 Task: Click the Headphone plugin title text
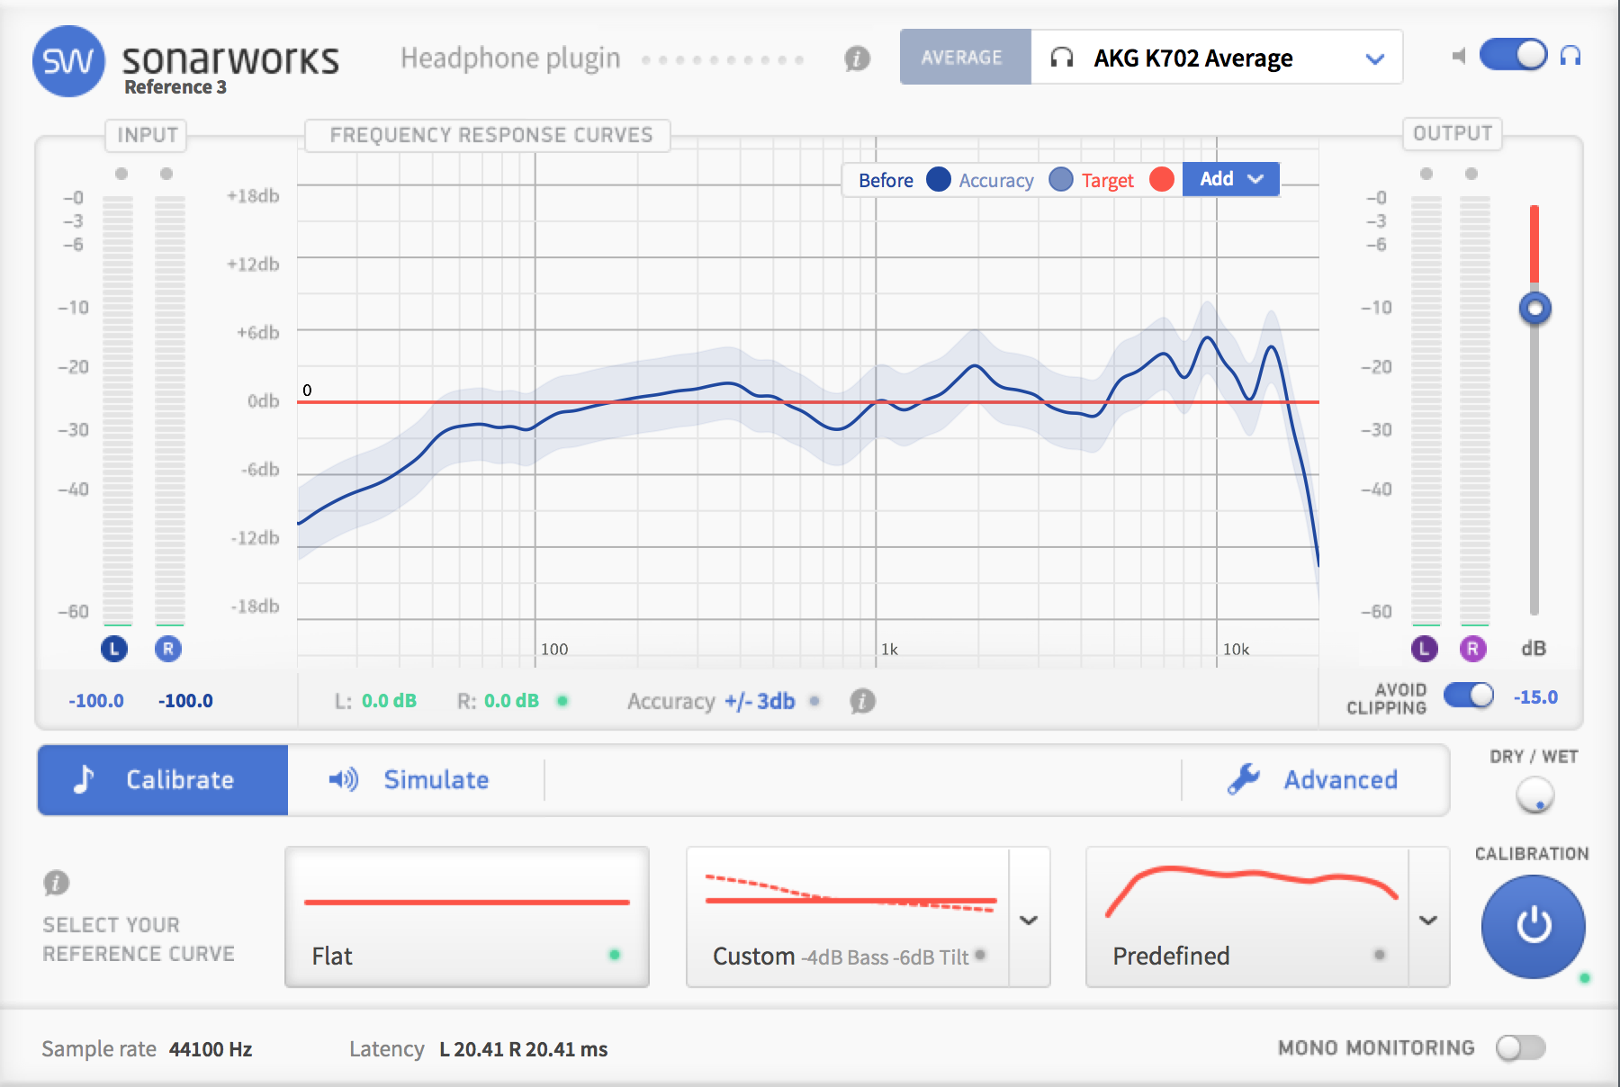[x=510, y=58]
